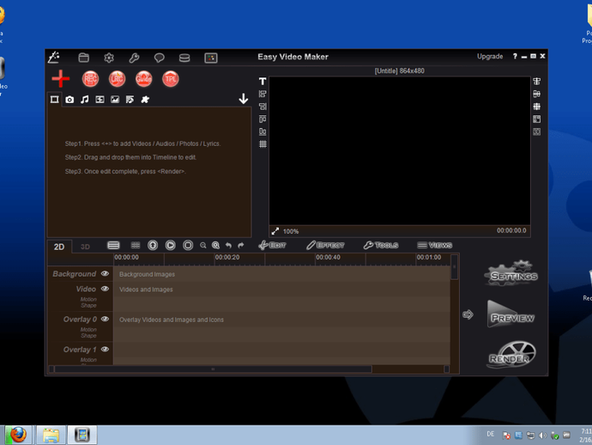Viewport: 592px width, 445px height.
Task: Switch to the 3D timeline tab
Action: click(85, 247)
